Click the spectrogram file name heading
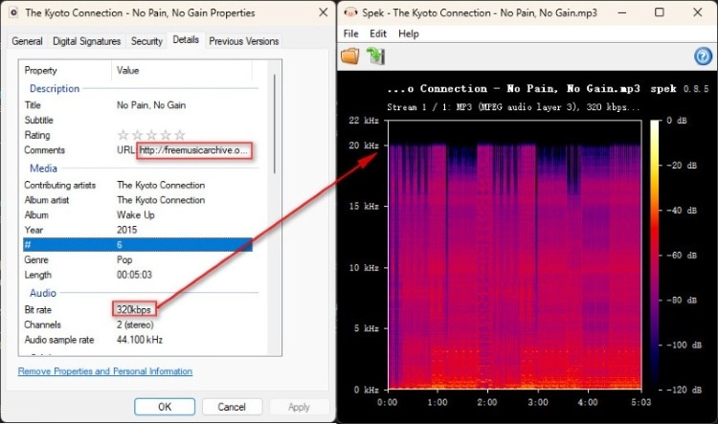 pyautogui.click(x=513, y=88)
